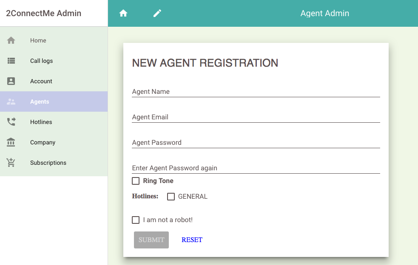Click the Call logs list icon
The width and height of the screenshot is (418, 265).
11,61
